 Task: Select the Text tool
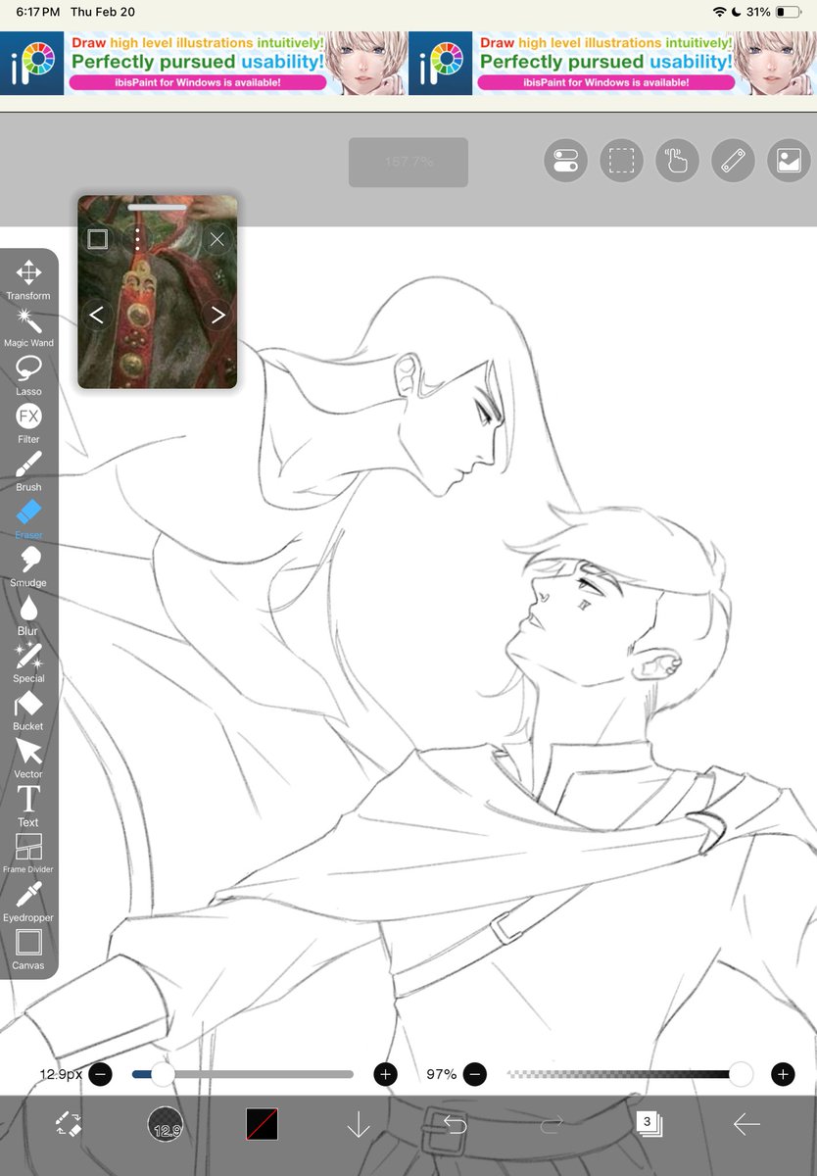click(28, 807)
